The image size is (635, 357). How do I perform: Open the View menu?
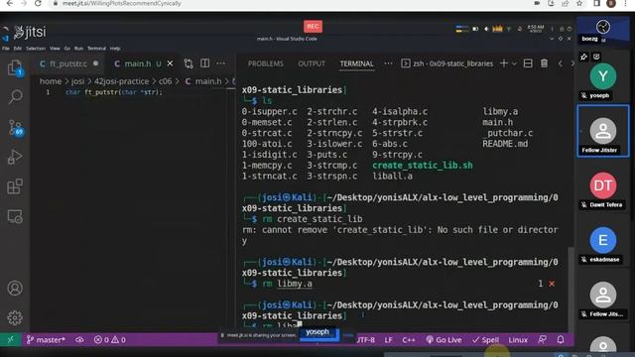[55, 49]
